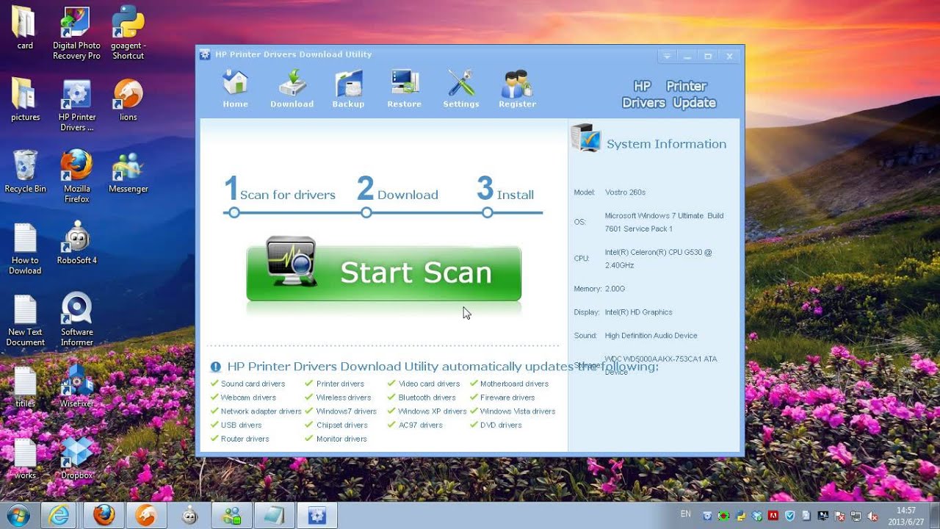Click the 'Fireware drivers' entry
The width and height of the screenshot is (940, 529).
[x=507, y=397]
